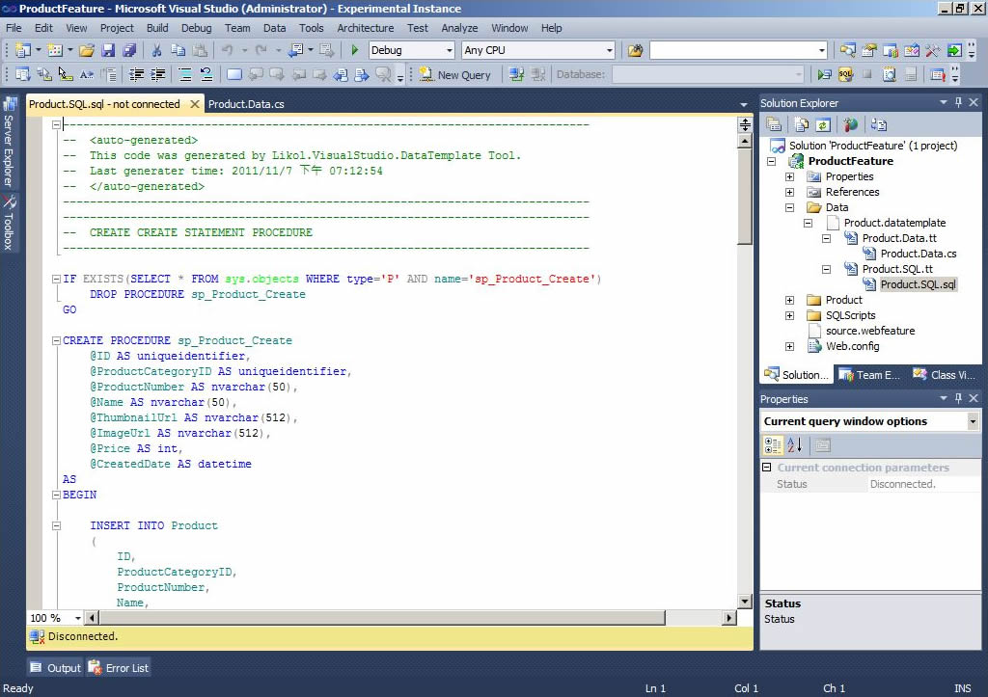The width and height of the screenshot is (988, 697).
Task: Expand the SQLScripts folder node
Action: pos(789,315)
